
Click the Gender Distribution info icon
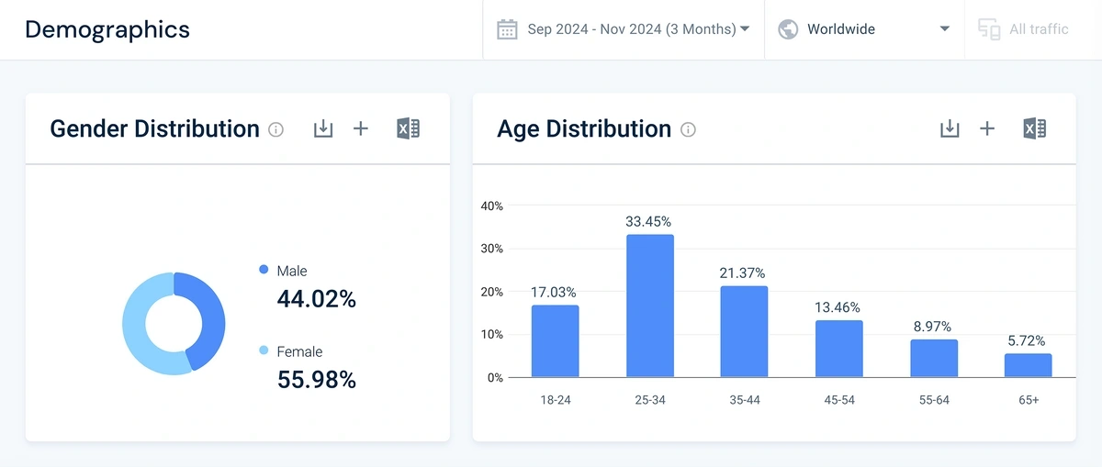[275, 129]
